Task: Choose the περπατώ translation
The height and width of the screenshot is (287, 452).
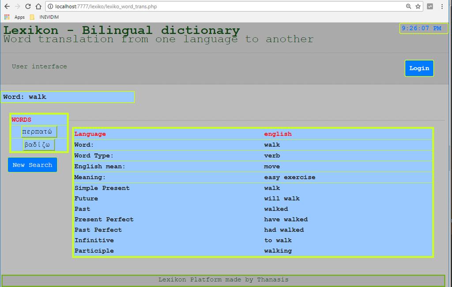Action: [x=39, y=132]
